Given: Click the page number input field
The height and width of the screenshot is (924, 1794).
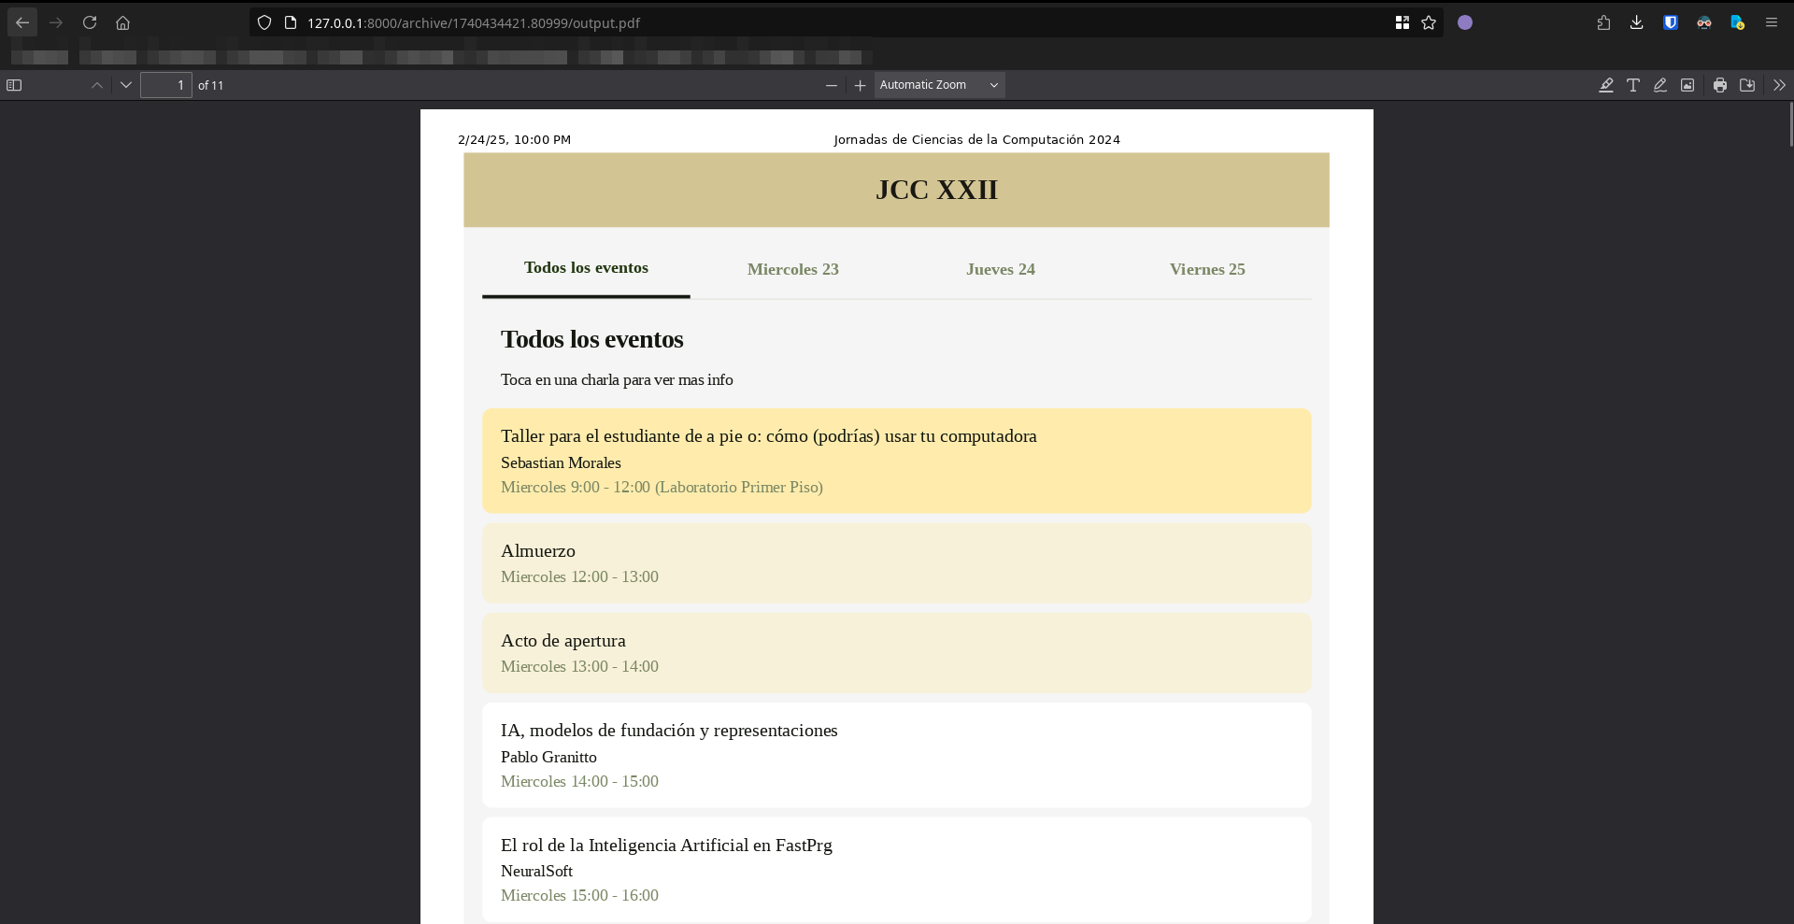Looking at the screenshot, I should click(166, 85).
